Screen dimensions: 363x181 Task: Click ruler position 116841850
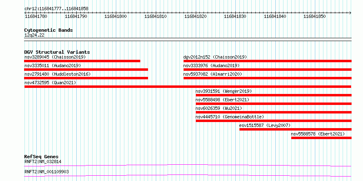(314, 16)
